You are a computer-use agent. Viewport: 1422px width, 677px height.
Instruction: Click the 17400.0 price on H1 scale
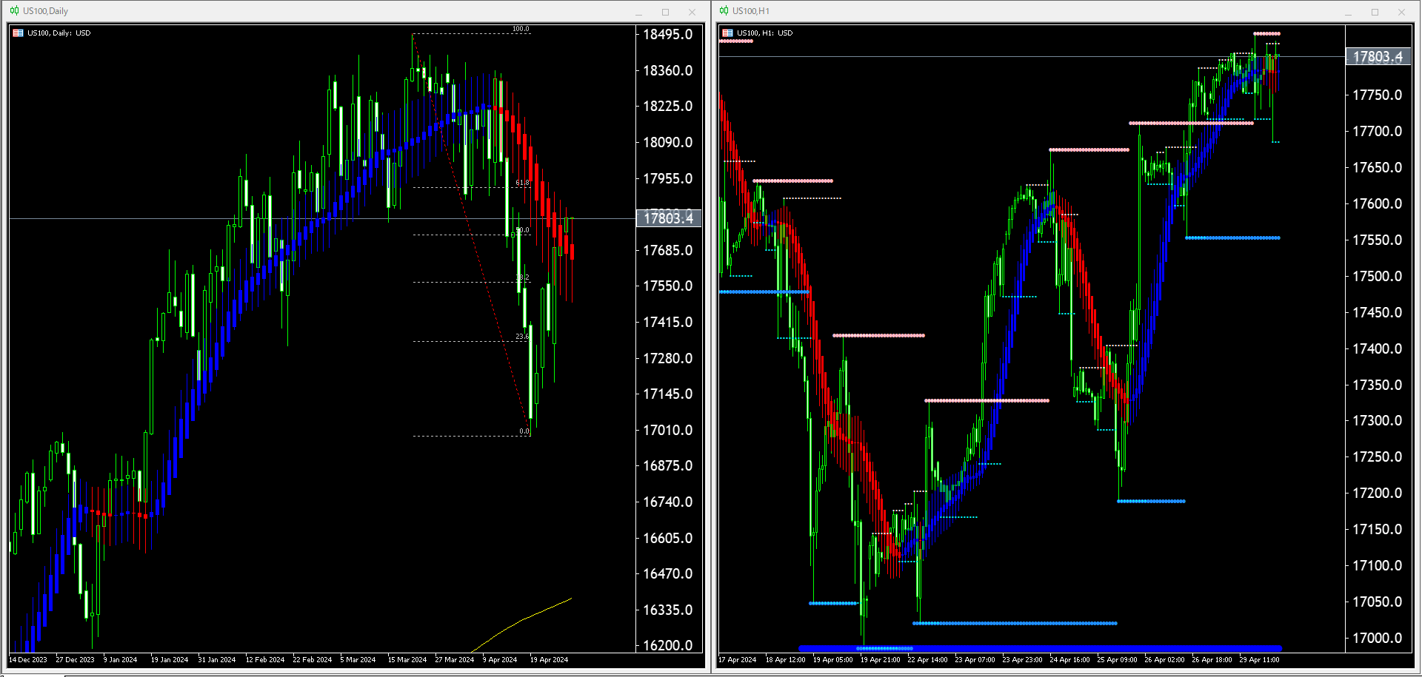pyautogui.click(x=1378, y=349)
